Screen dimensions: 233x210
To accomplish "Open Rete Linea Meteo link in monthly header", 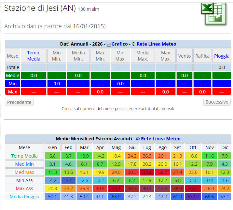I will coord(160,139).
